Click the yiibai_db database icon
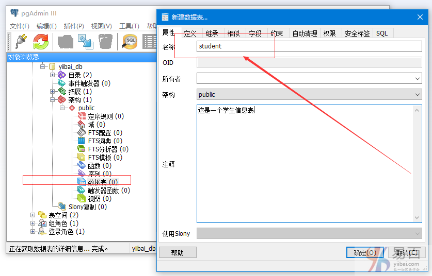 52,66
